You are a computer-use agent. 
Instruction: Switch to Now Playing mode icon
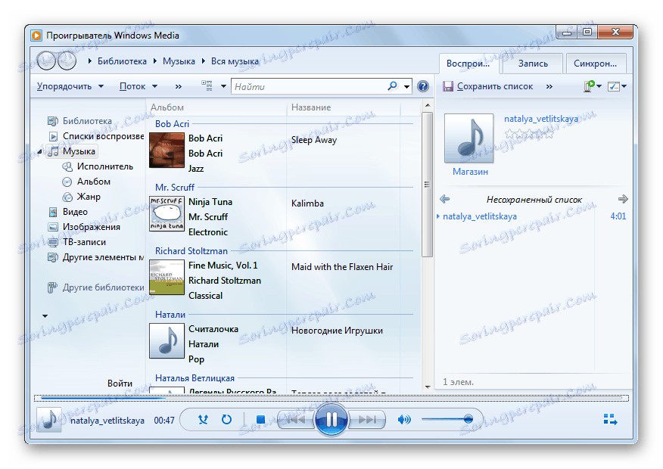click(610, 420)
